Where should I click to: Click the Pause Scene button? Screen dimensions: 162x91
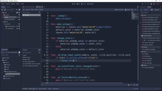145,4
